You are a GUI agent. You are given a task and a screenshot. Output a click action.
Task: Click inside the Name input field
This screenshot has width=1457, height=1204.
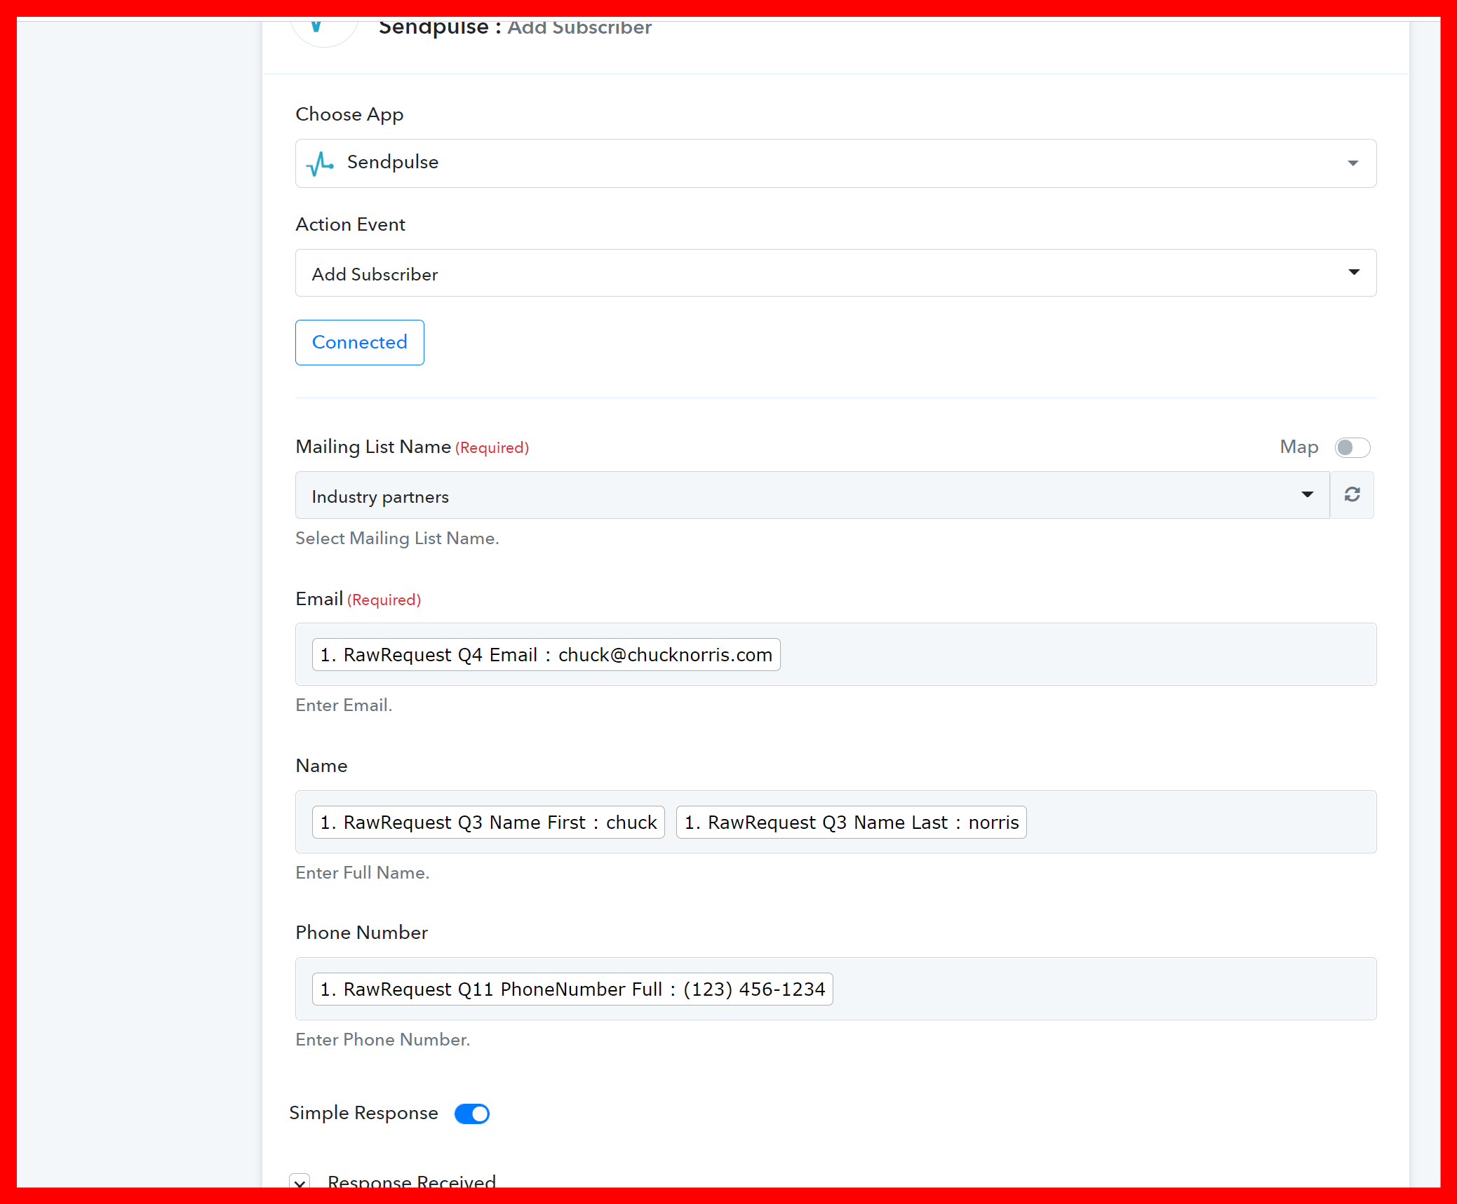(x=835, y=822)
